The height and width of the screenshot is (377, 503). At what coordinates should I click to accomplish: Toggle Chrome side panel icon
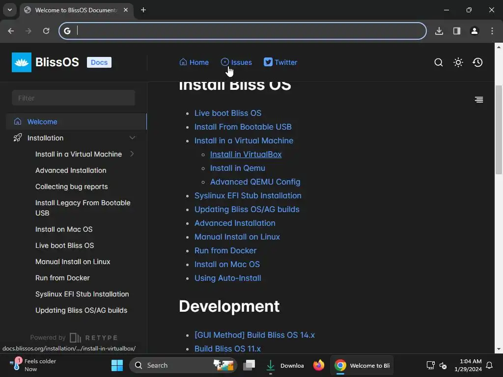[457, 31]
